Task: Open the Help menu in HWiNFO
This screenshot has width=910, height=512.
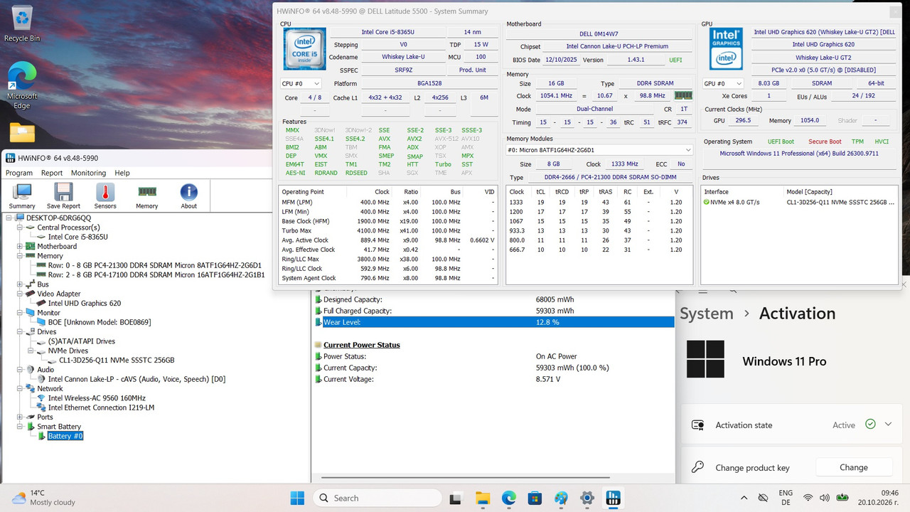Action: point(122,173)
